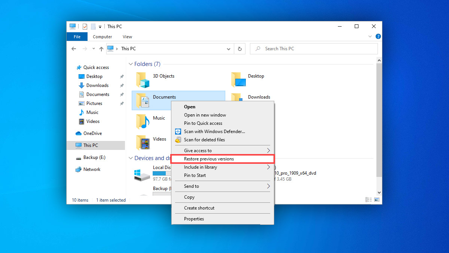The width and height of the screenshot is (449, 253).
Task: Click the scrollbar up arrow
Action: point(379,60)
